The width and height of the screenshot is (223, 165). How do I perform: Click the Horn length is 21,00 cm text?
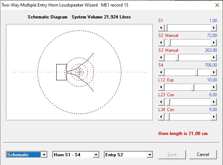[x=183, y=134]
